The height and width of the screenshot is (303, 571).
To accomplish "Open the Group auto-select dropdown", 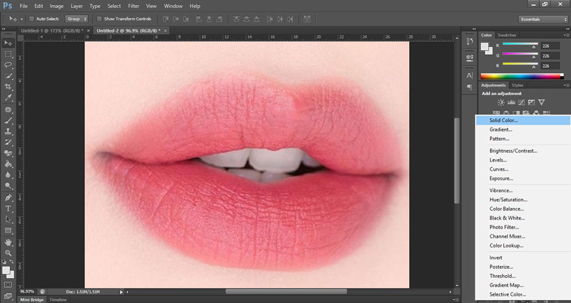I will [76, 19].
